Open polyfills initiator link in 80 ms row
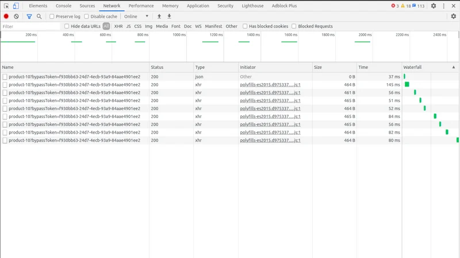The width and height of the screenshot is (460, 258). (270, 140)
